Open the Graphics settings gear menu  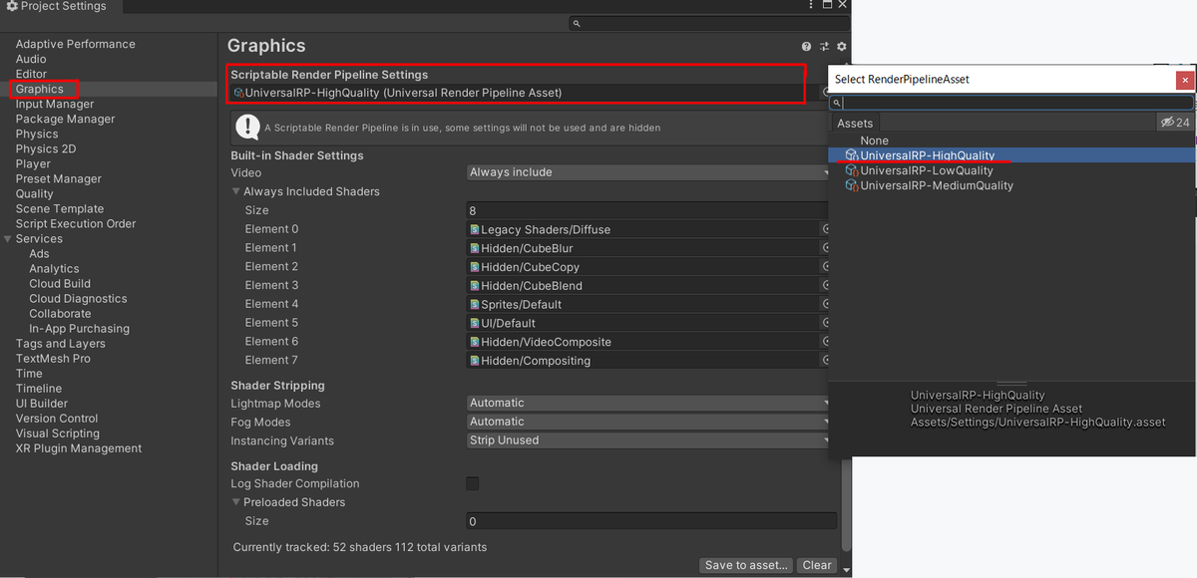pos(842,46)
